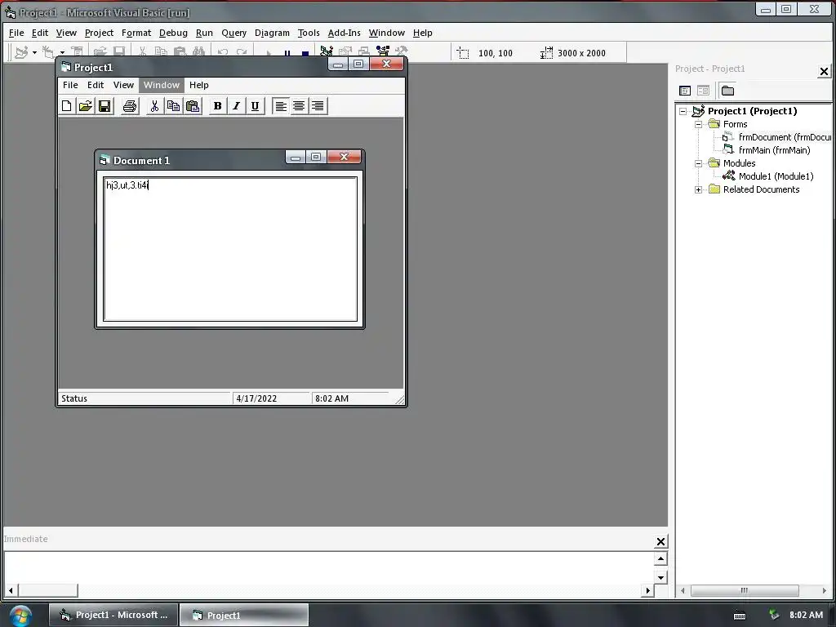Click Toggle Folders icon in Project panel
The width and height of the screenshot is (836, 627).
[x=727, y=91]
